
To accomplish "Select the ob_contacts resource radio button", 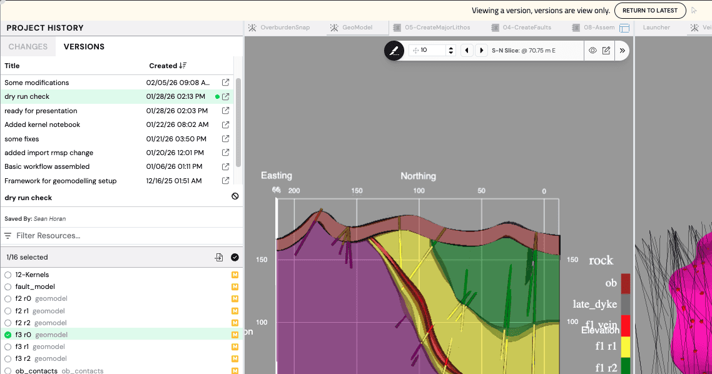I will click(8, 370).
